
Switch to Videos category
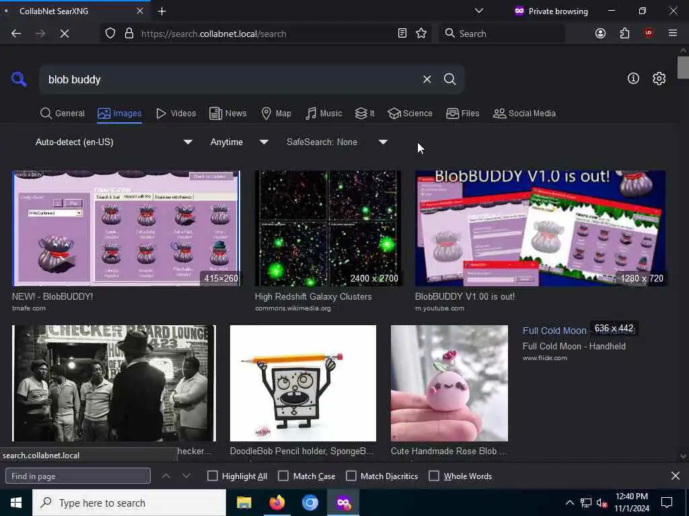[176, 114]
